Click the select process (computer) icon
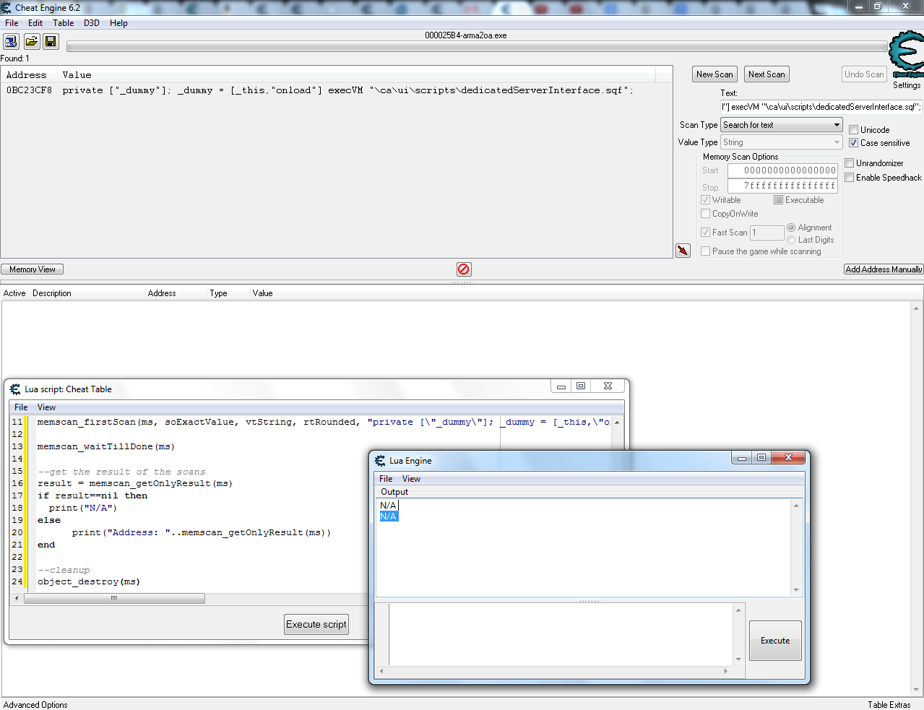 tap(12, 41)
